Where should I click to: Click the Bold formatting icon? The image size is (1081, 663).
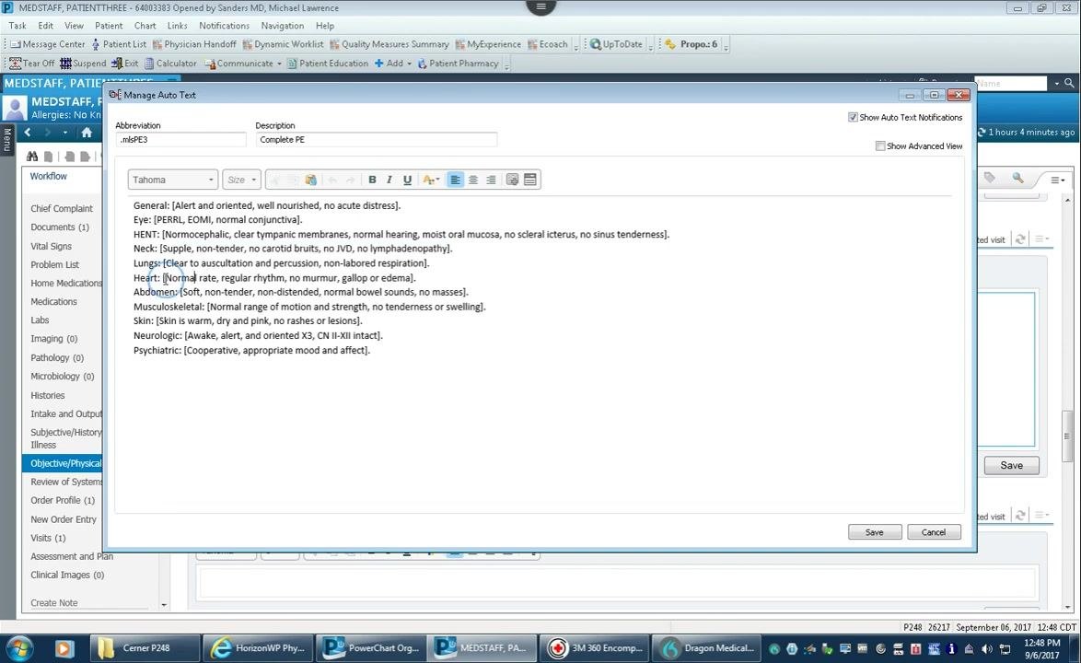coord(372,180)
